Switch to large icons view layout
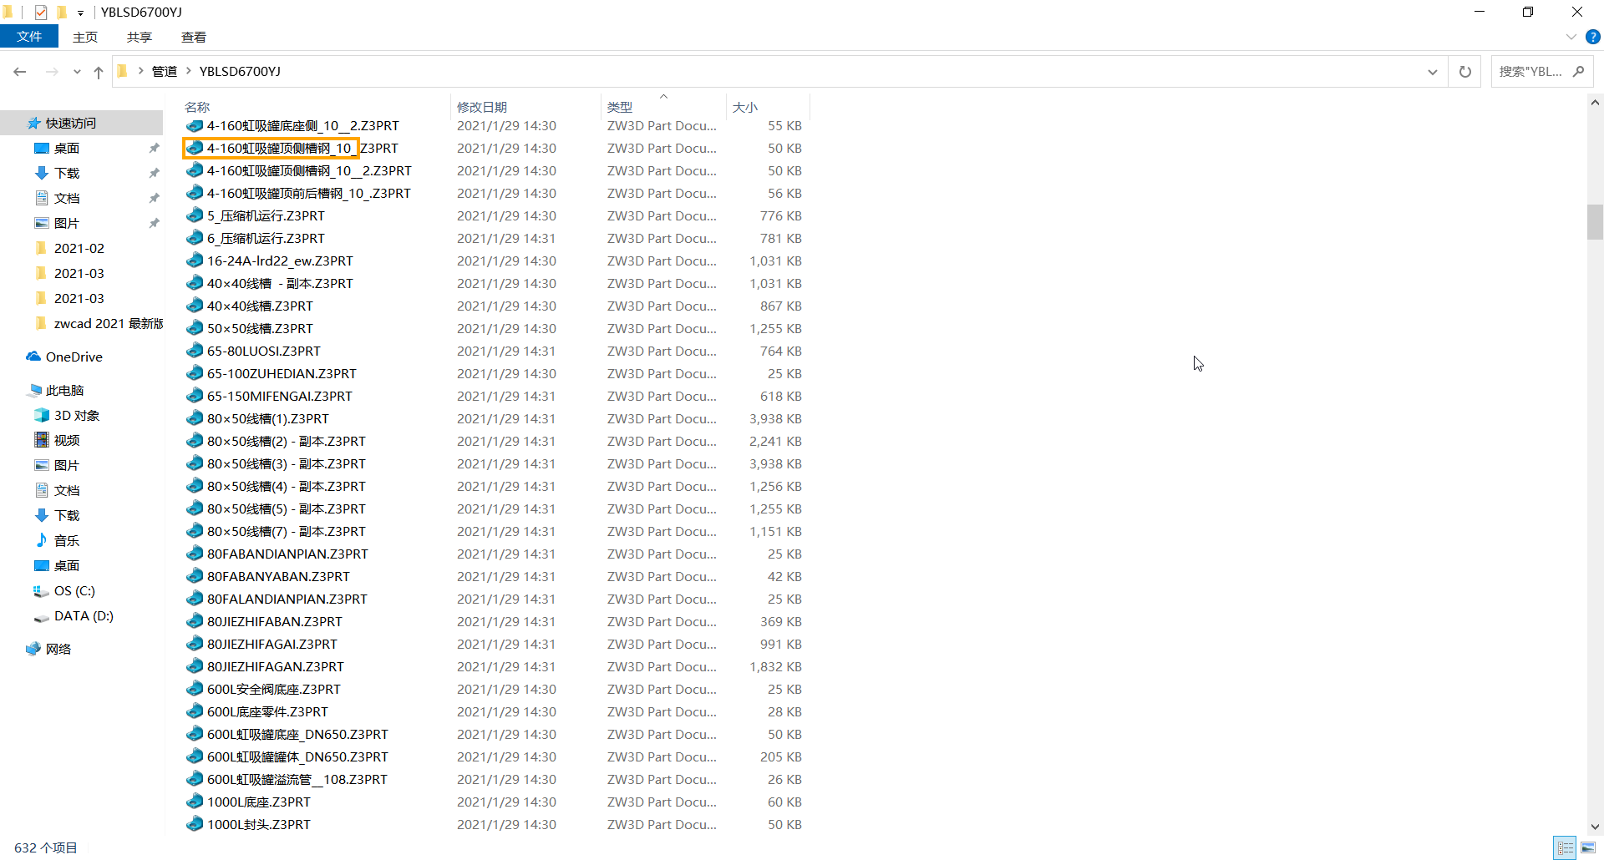 [x=1588, y=847]
